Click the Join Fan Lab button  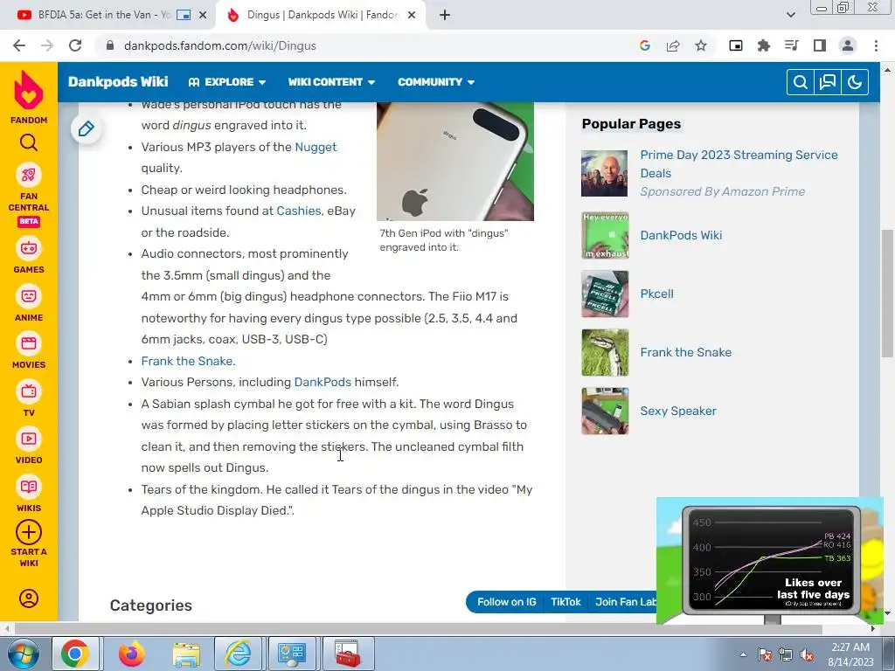pyautogui.click(x=625, y=602)
